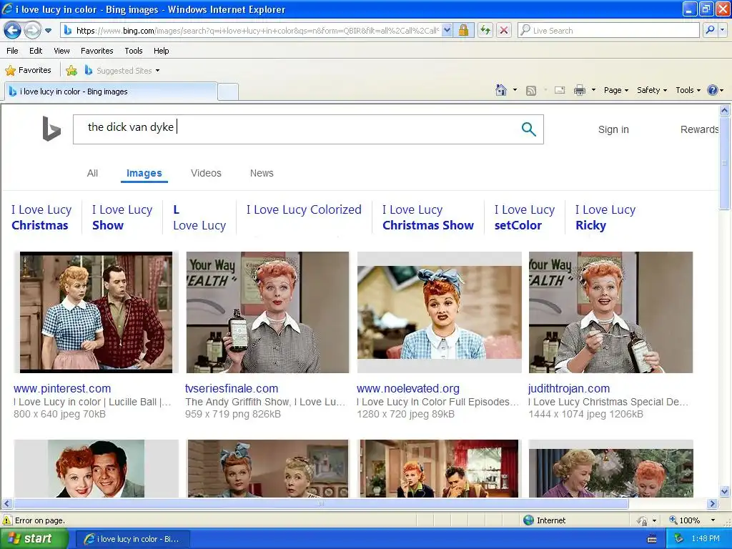Screen dimensions: 732x549
Task: Click the browser Back arrow button
Action: point(12,31)
